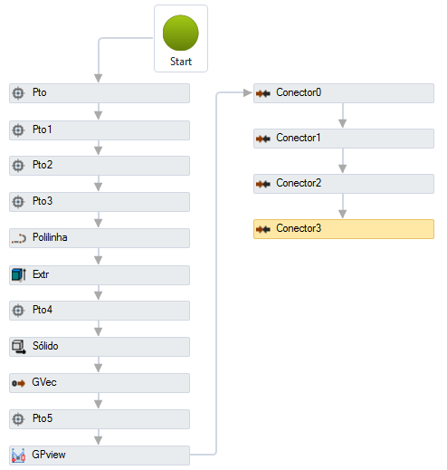Select the Pto4 step block

100,311
